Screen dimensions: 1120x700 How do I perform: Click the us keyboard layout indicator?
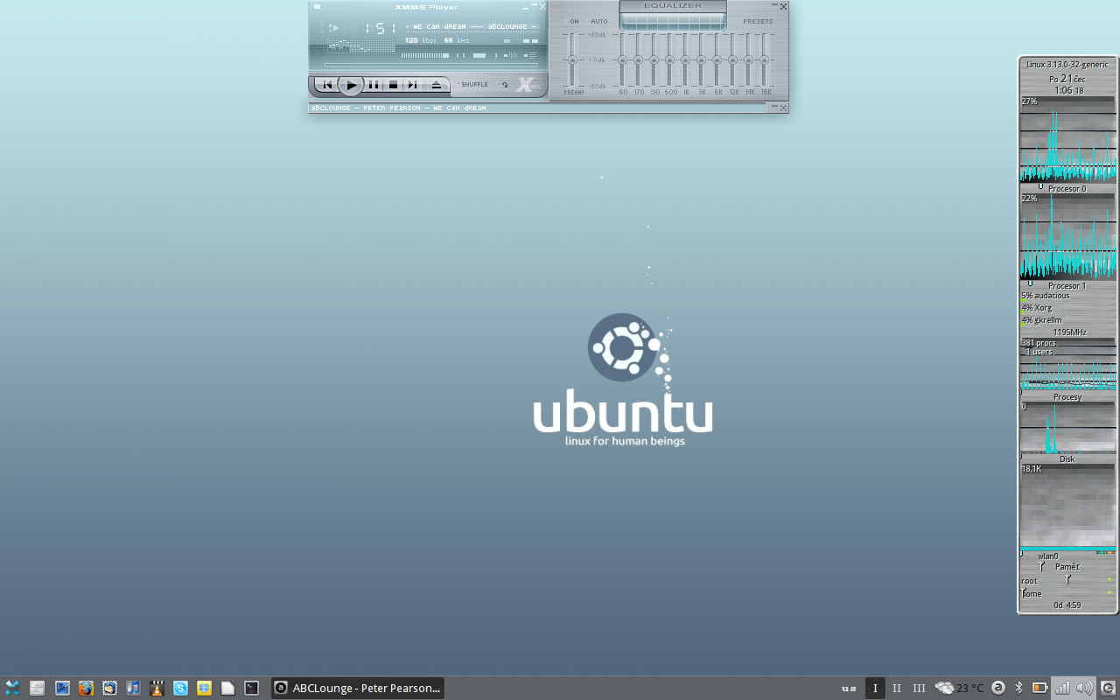[849, 688]
